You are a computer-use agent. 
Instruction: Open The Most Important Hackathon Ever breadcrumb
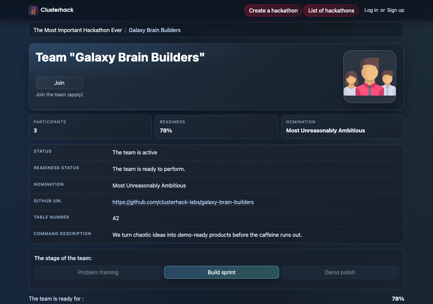pyautogui.click(x=77, y=30)
